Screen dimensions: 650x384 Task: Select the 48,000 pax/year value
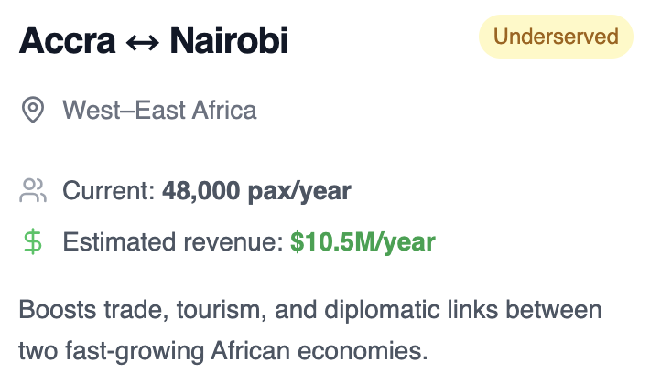coord(256,191)
